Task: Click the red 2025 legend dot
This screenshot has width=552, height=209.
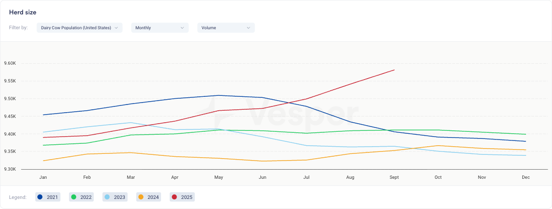Action: click(174, 197)
